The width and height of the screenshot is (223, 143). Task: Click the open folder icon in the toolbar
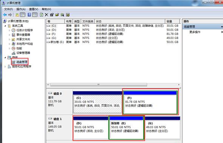57,15
